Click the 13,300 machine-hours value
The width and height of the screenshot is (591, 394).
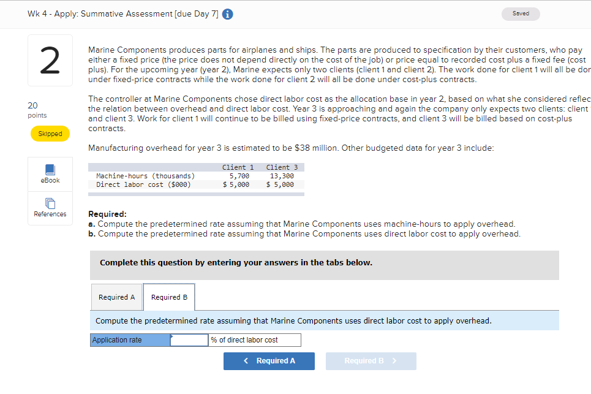click(282, 176)
